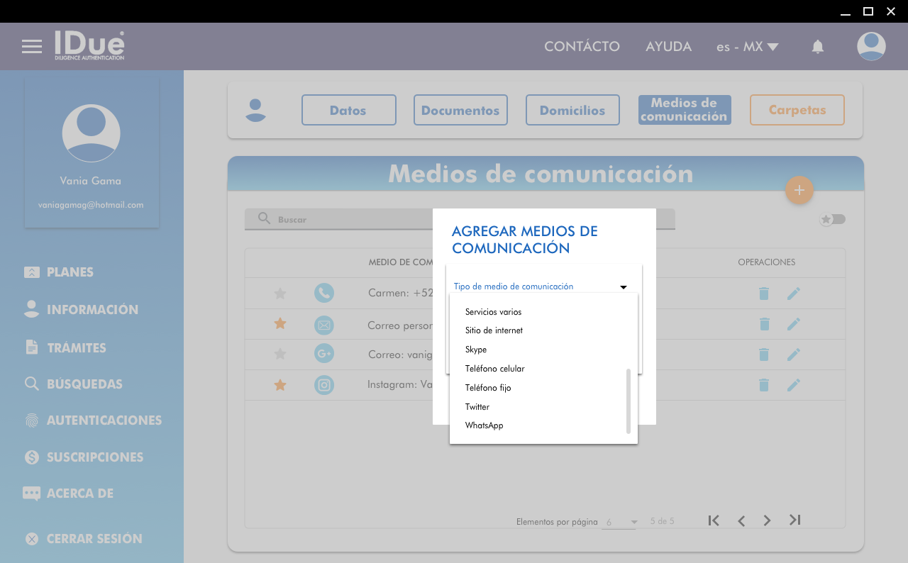
Task: Go to the last page arrow
Action: 794,520
